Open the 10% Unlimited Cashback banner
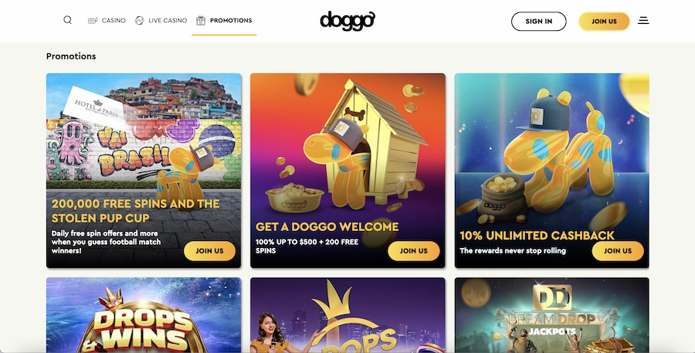This screenshot has height=353, width=695. (x=552, y=171)
